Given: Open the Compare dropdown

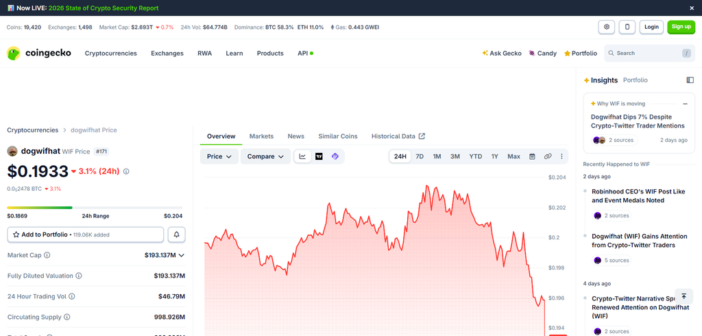Looking at the screenshot, I should [x=265, y=156].
